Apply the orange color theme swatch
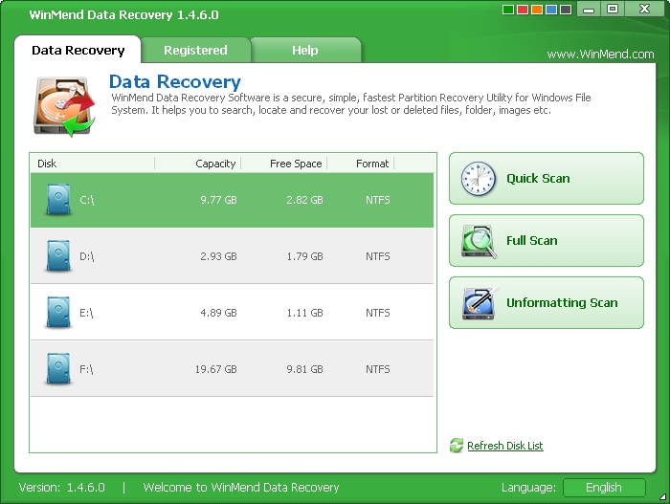The width and height of the screenshot is (670, 504). click(x=537, y=10)
